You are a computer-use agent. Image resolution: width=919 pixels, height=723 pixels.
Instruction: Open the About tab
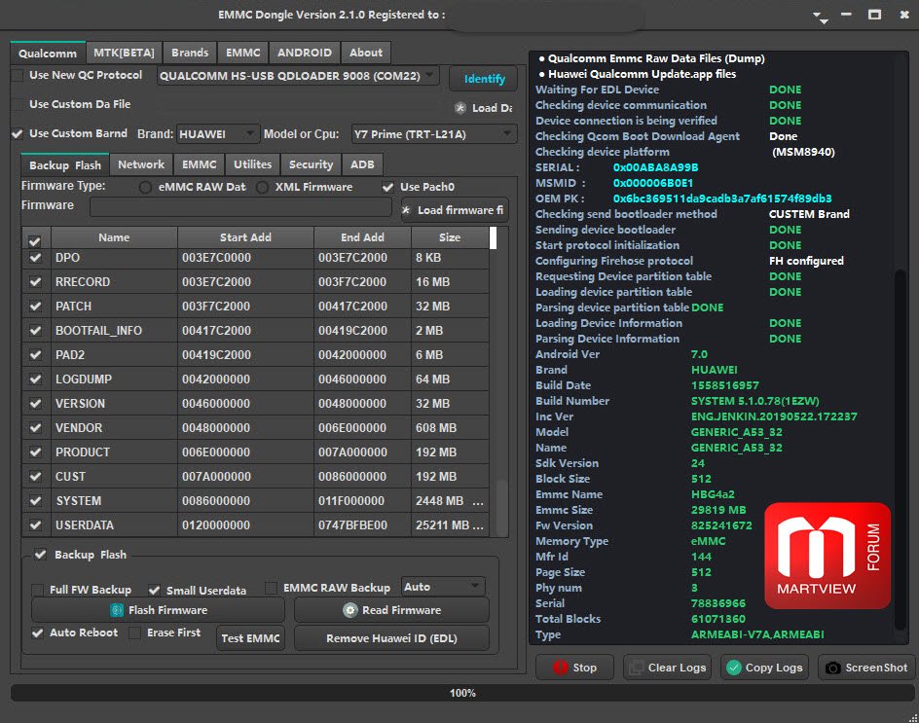pos(366,53)
